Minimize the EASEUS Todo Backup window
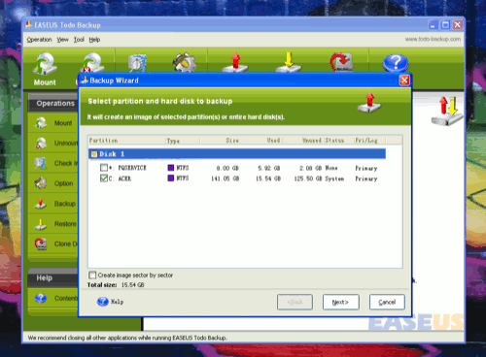 point(434,25)
